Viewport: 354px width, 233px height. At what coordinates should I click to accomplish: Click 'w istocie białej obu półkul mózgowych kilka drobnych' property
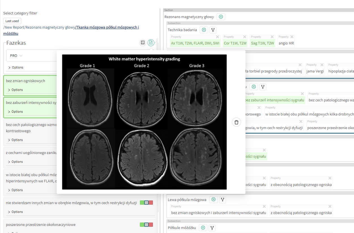coord(309,114)
